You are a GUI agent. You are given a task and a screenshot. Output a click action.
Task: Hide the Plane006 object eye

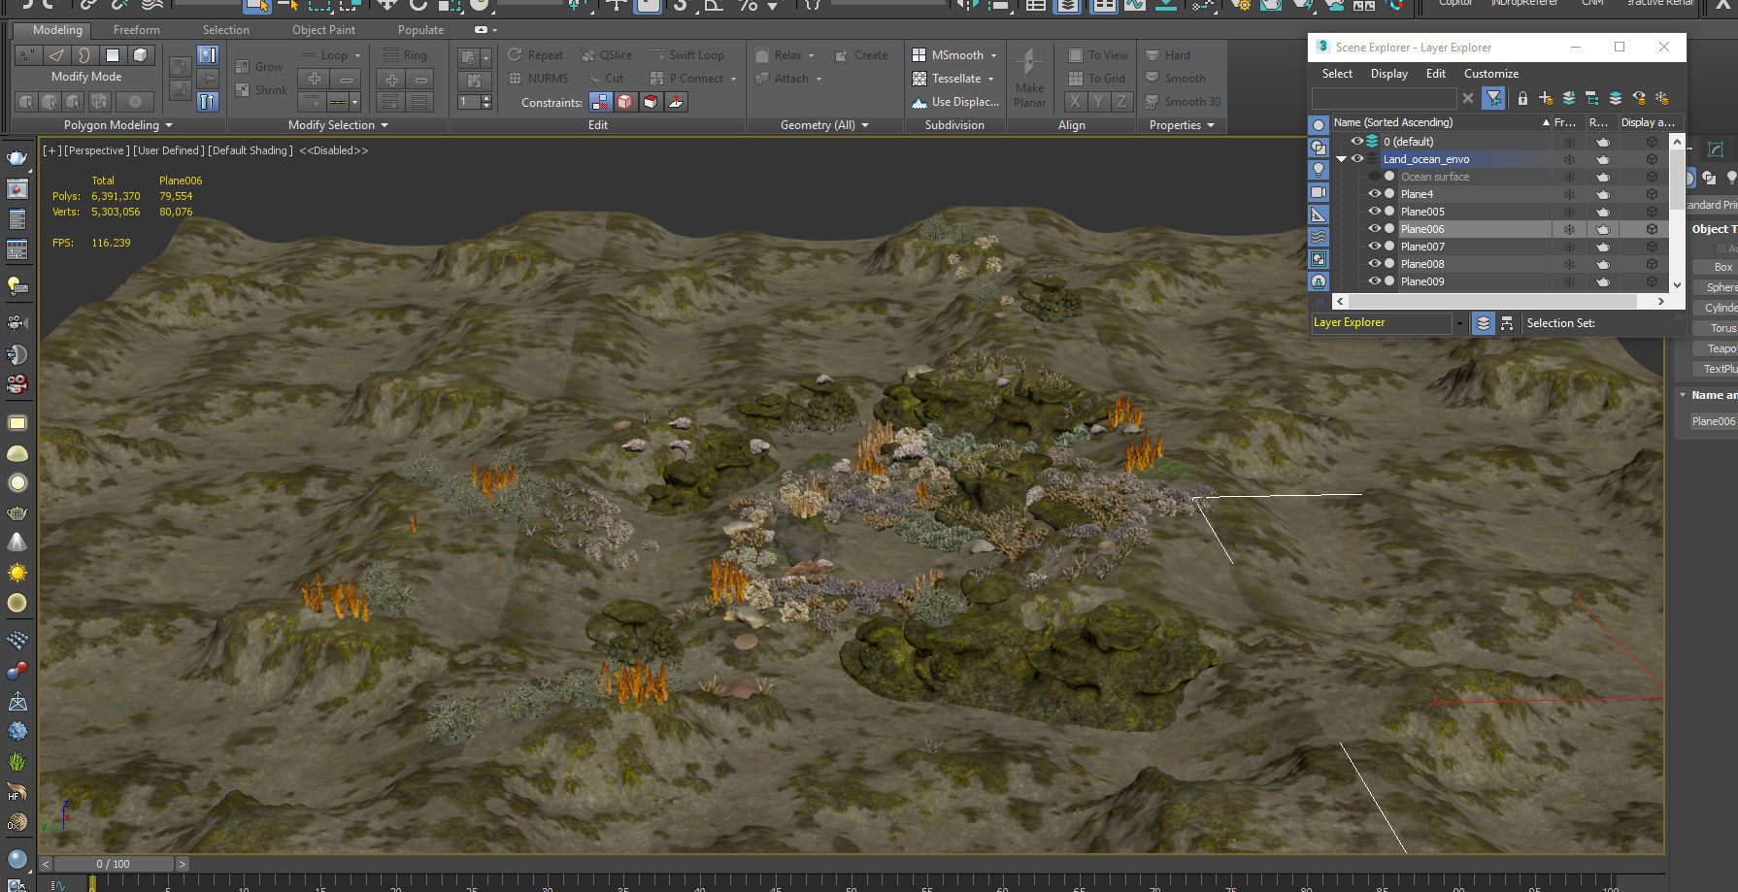(x=1374, y=229)
